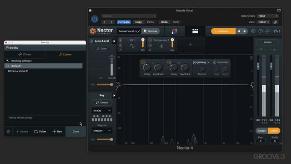Click the Undo button
291x164 pixels.
tap(164, 22)
